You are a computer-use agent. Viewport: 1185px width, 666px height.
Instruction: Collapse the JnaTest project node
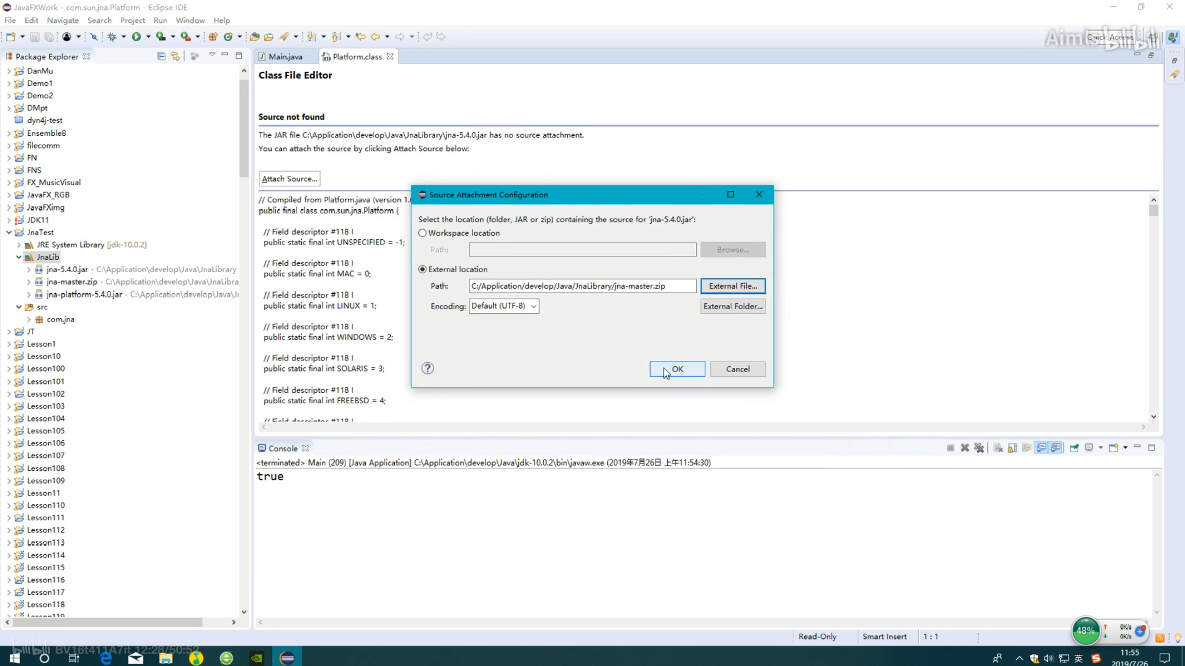pyautogui.click(x=9, y=233)
